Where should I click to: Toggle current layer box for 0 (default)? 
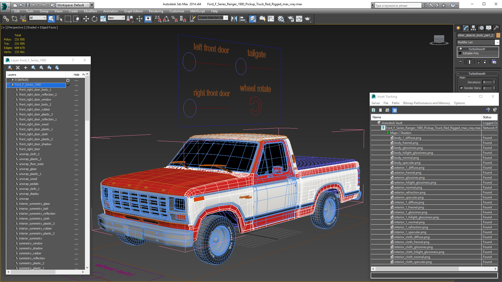pos(68,80)
